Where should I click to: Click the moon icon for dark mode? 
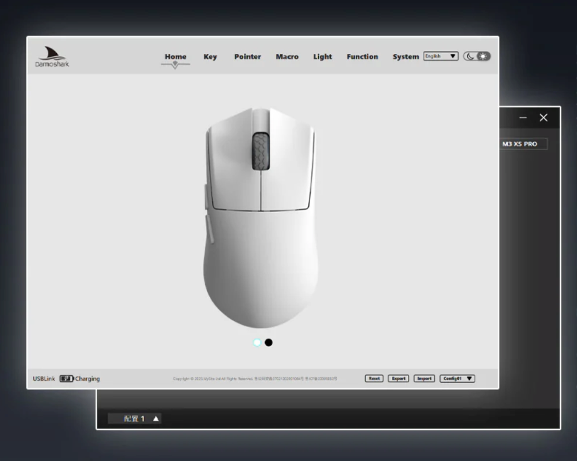[x=470, y=56]
